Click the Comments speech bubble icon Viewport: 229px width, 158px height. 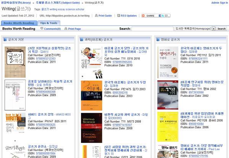point(42,29)
